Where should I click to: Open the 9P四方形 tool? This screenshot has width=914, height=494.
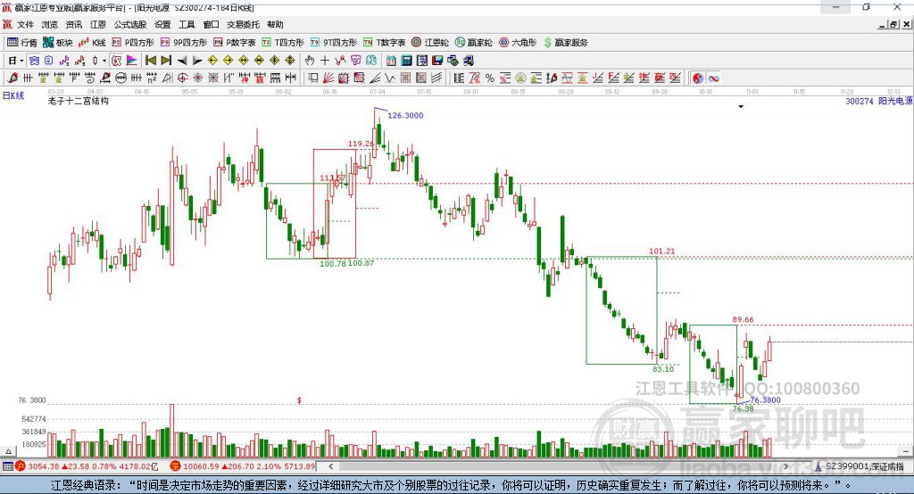184,43
